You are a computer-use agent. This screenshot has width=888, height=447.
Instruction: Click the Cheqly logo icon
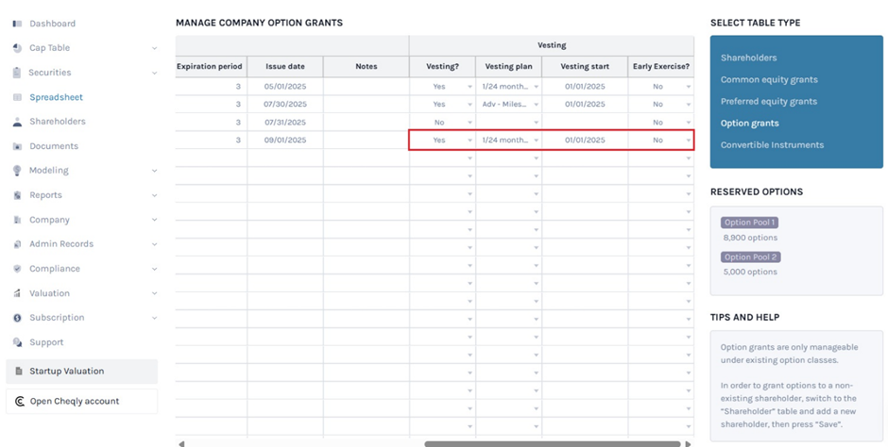click(20, 401)
